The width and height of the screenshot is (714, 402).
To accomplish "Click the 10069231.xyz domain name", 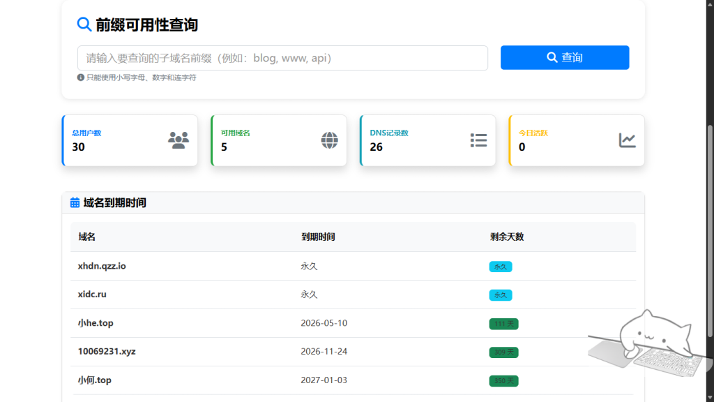I will click(x=107, y=352).
